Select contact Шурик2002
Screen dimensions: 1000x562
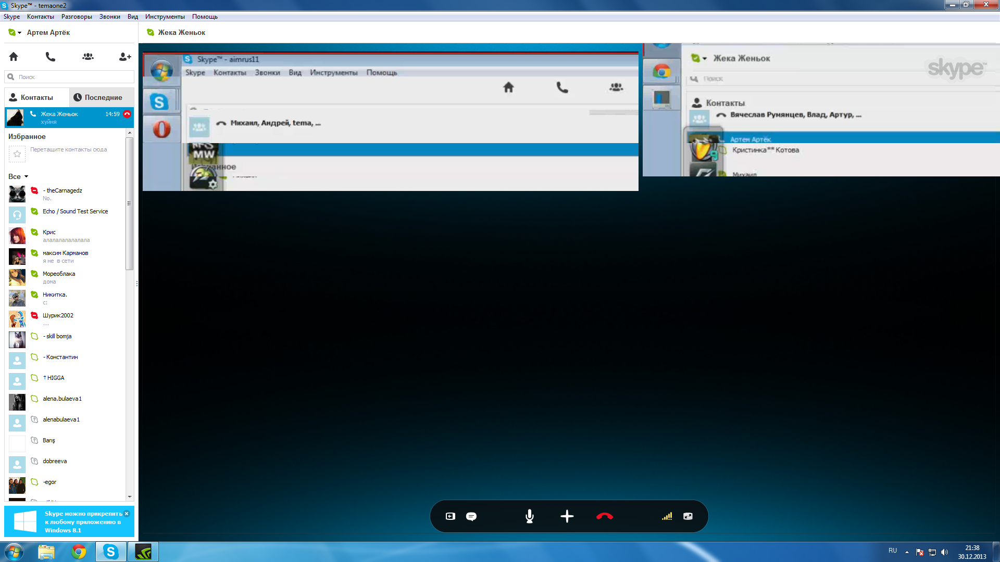click(65, 319)
